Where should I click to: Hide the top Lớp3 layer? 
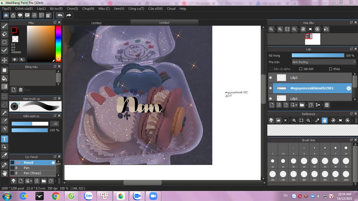[x=271, y=78]
